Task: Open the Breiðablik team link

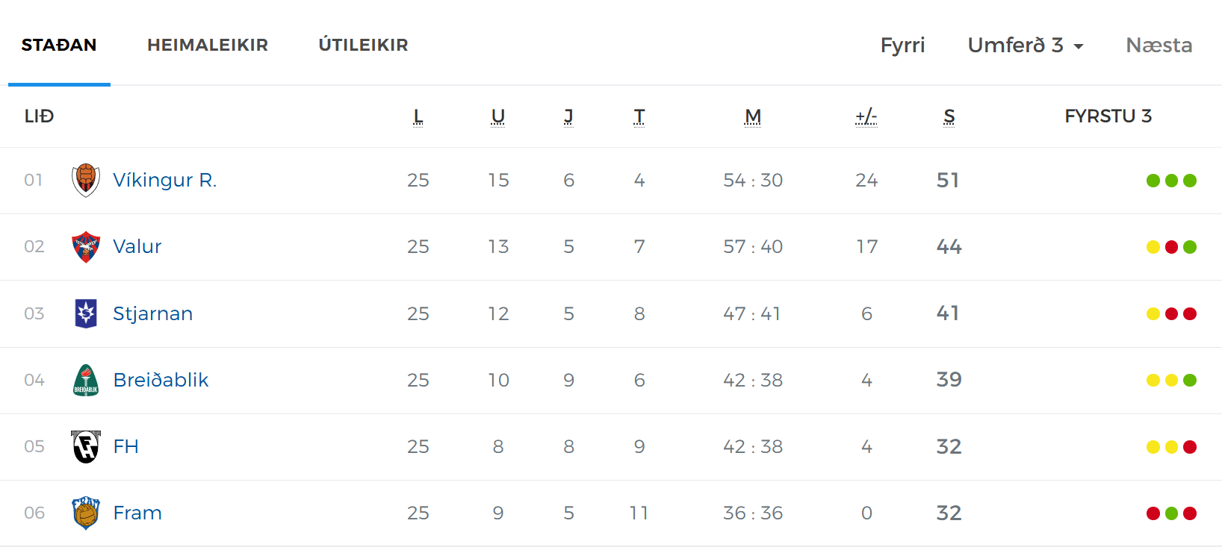Action: pos(161,380)
